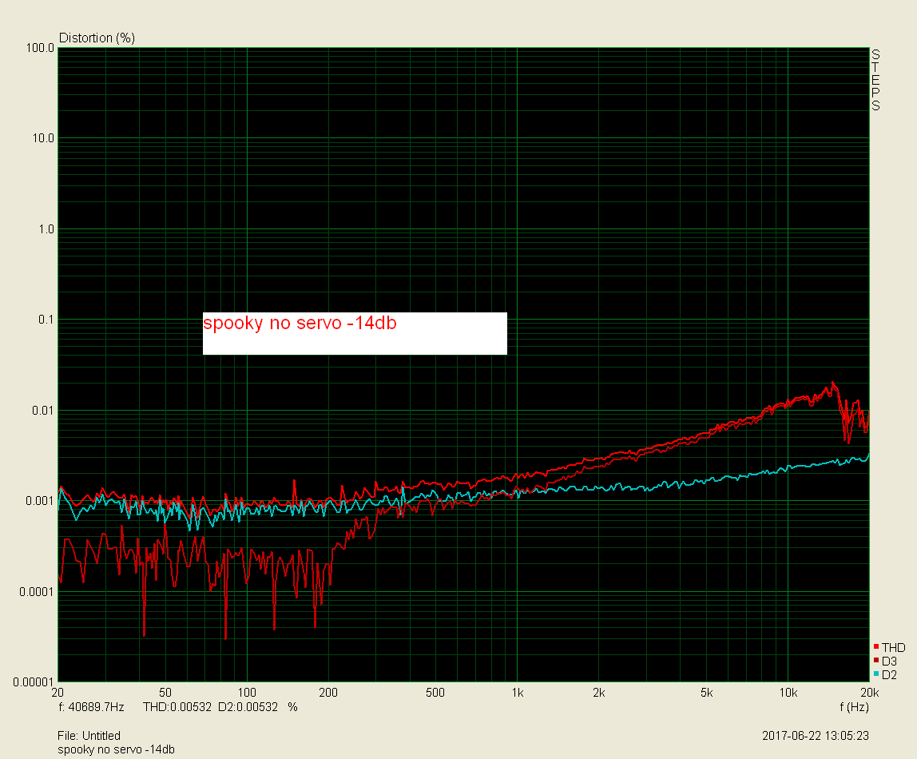Image resolution: width=917 pixels, height=759 pixels.
Task: Click the '50' frequency tick label
Action: [x=165, y=693]
